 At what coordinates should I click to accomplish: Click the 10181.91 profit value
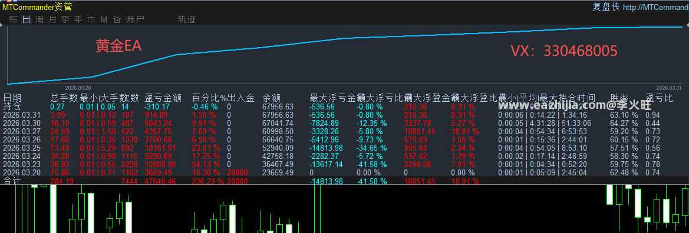(x=160, y=148)
